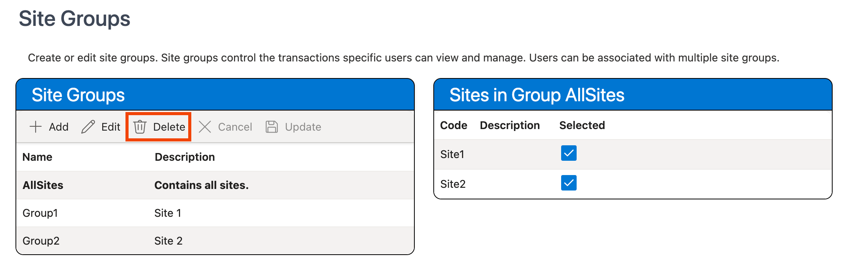Click the pencil Edit icon
This screenshot has width=845, height=262.
(x=88, y=127)
